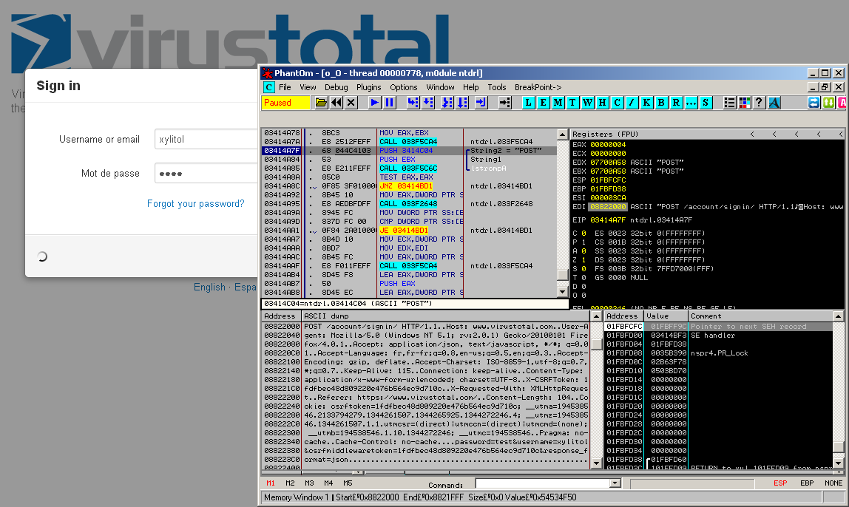Screen dimensions: 849x507
Task: Click the C system icon beside the File menu
Action: pyautogui.click(x=268, y=87)
